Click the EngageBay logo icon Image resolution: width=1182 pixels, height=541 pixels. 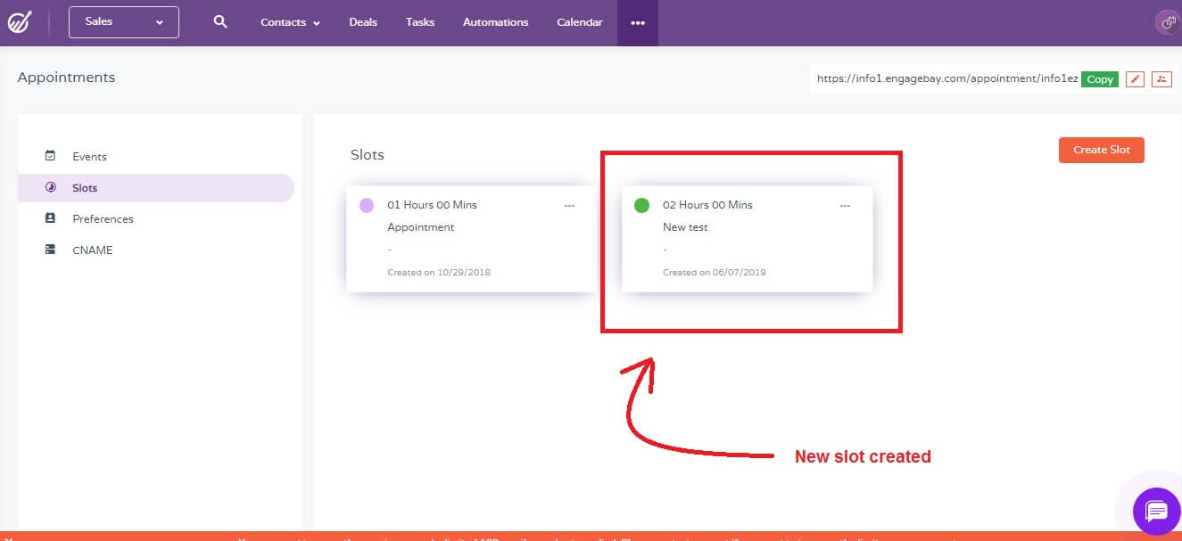[21, 22]
